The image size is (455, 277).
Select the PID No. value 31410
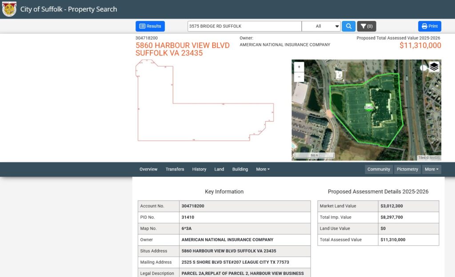coord(188,218)
